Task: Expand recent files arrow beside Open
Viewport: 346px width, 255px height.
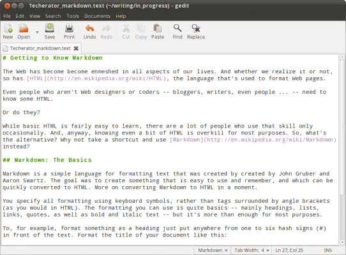Action: (x=37, y=32)
